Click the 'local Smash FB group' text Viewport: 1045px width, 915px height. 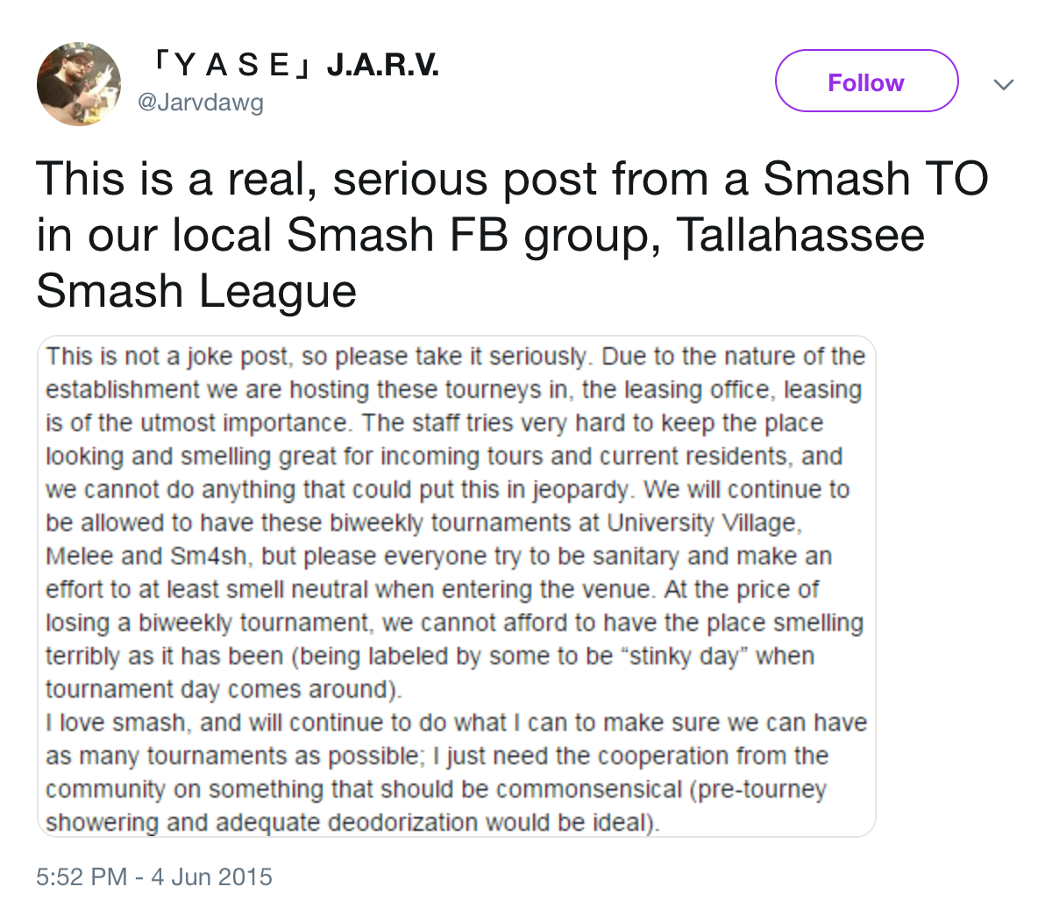[409, 235]
